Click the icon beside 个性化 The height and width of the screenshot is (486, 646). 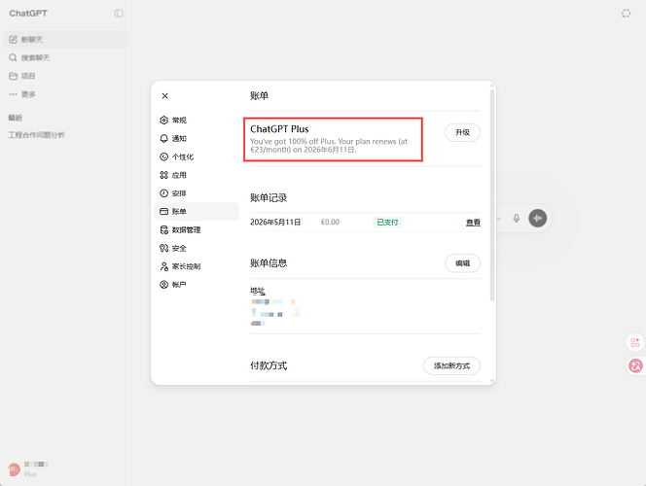coord(164,156)
